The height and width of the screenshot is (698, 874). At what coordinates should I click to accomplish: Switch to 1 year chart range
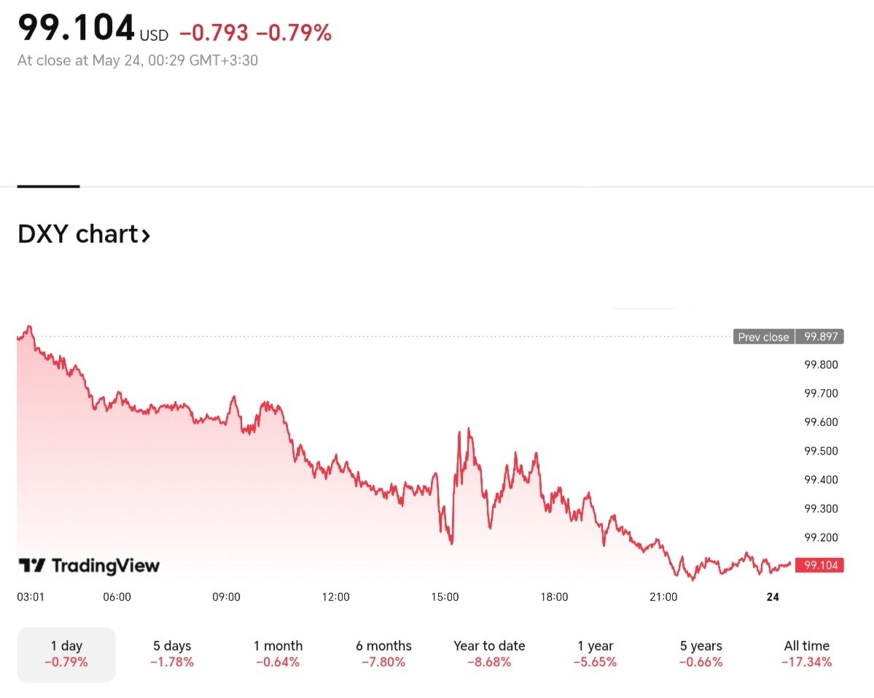[x=595, y=654]
